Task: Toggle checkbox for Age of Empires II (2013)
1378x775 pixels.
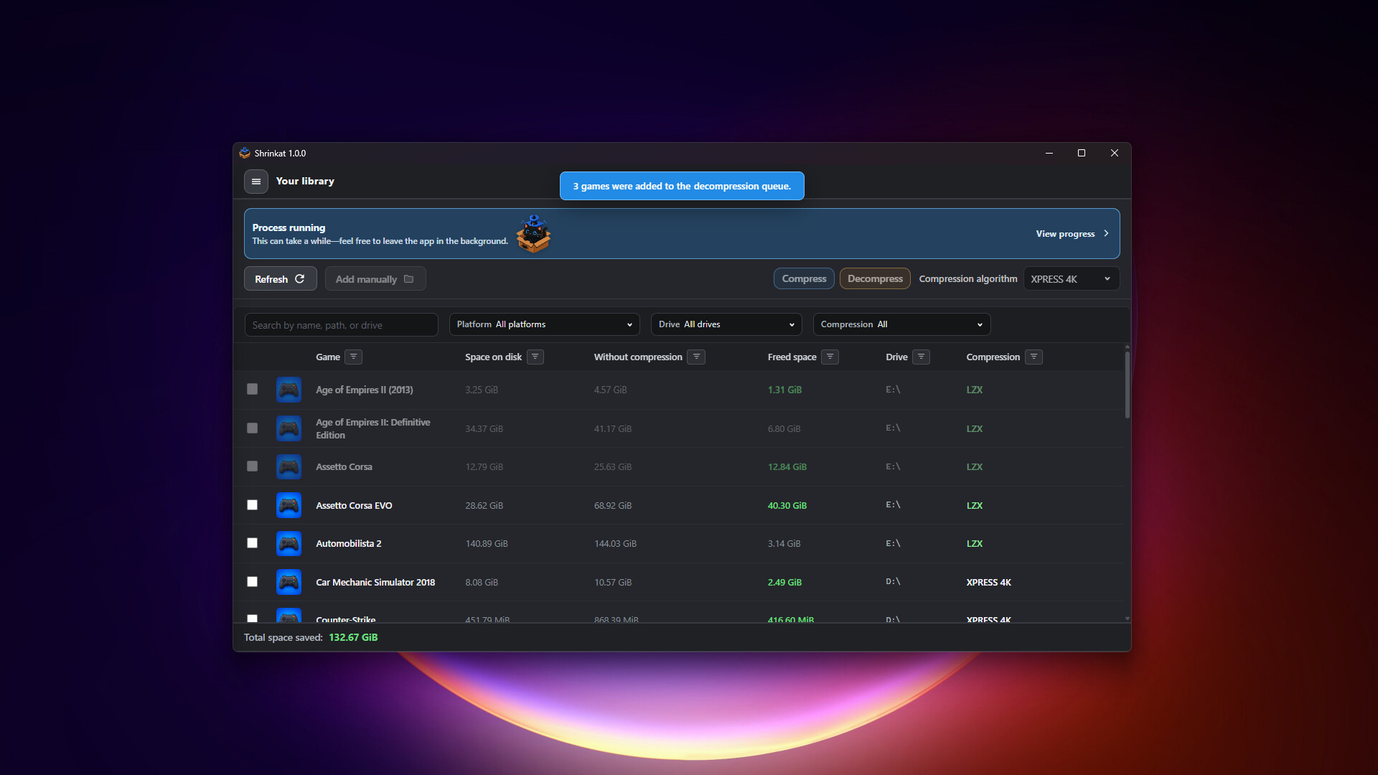Action: pos(252,389)
